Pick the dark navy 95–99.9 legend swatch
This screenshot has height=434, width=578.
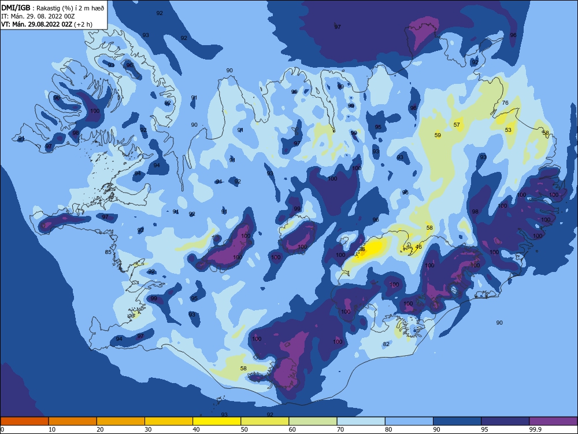click(505, 421)
